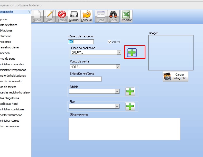Click the Cargar fotografía button
Image resolution: width=203 pixels, height=157 pixels.
click(x=176, y=76)
